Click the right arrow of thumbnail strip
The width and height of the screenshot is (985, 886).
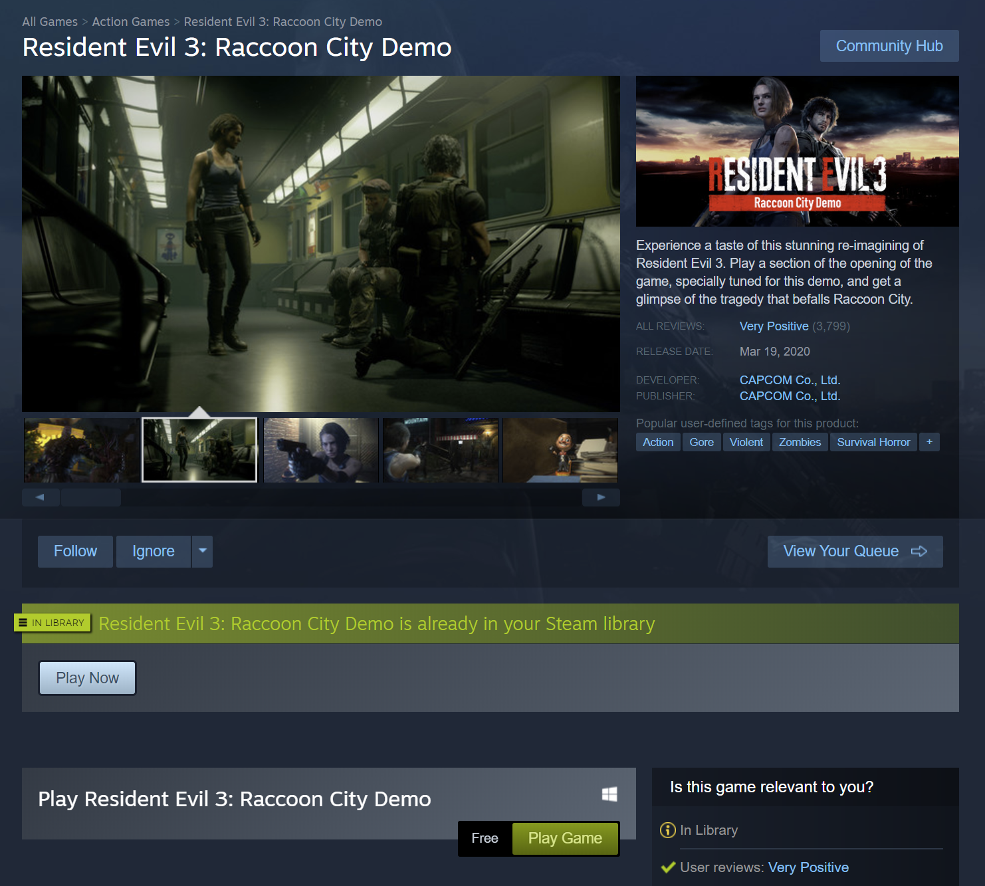point(601,497)
